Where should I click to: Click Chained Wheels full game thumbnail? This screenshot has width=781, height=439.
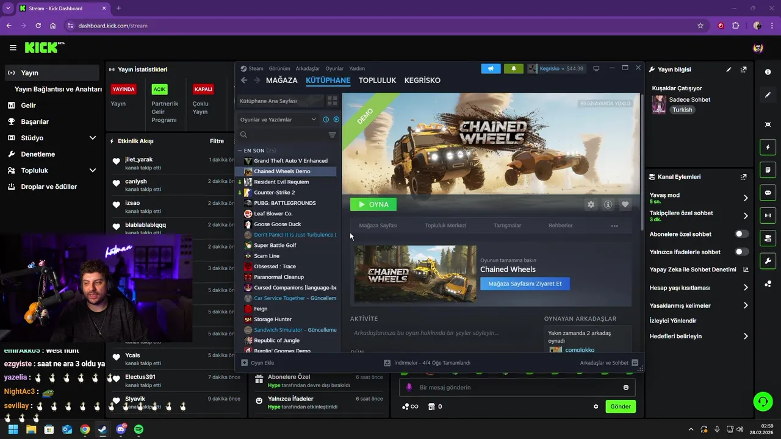point(415,274)
